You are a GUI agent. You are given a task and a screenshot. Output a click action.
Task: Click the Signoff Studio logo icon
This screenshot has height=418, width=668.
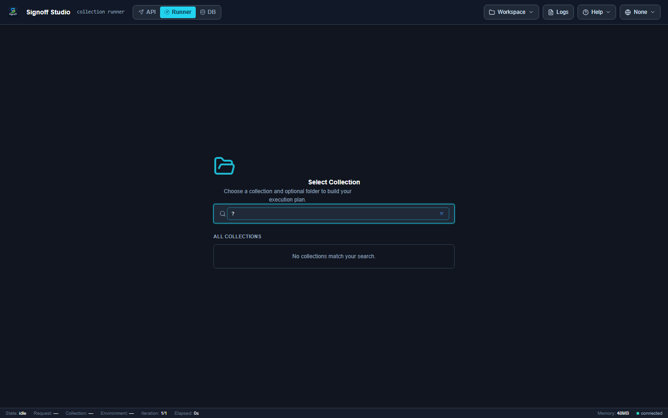pos(13,12)
